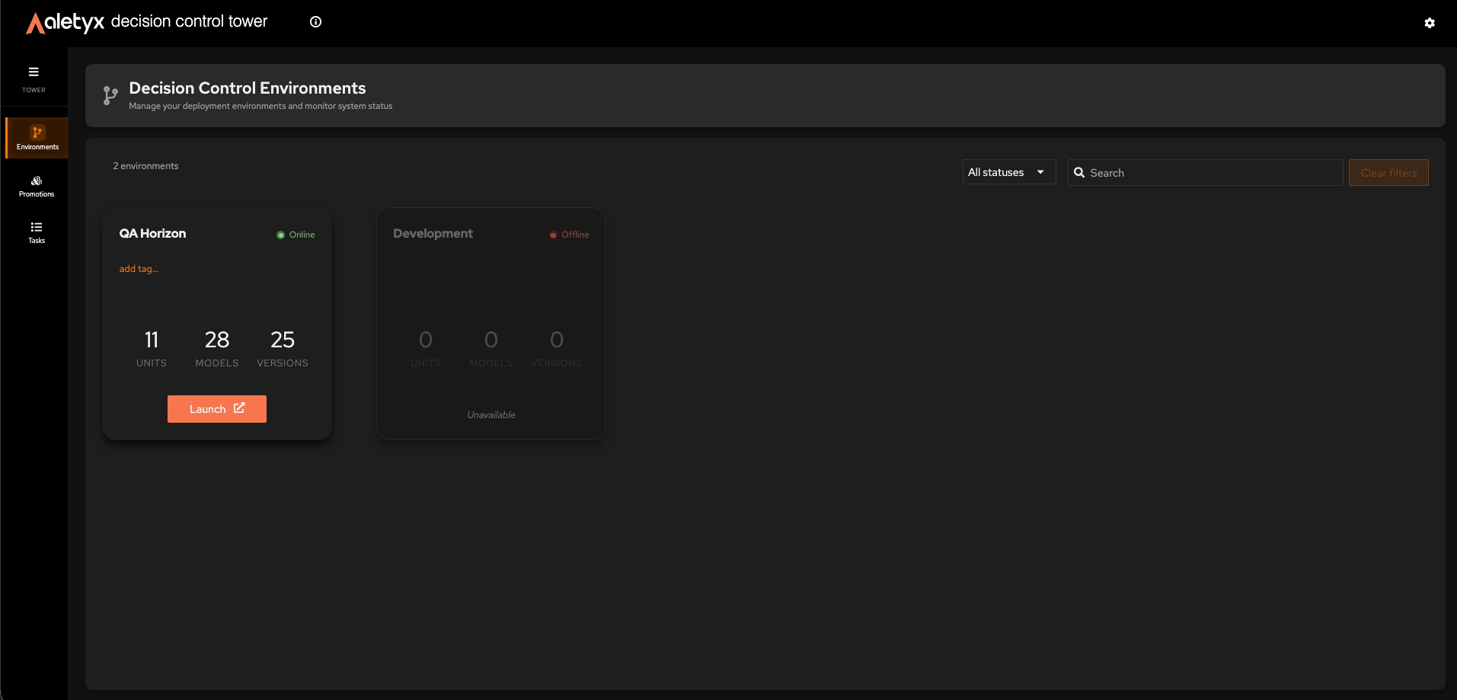Viewport: 1457px width, 700px height.
Task: Expand the All statuses dropdown
Action: pos(1009,172)
